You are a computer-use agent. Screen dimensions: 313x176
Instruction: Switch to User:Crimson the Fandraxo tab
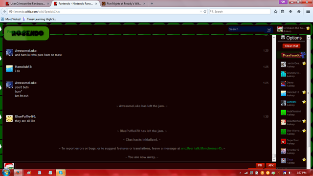point(27,3)
